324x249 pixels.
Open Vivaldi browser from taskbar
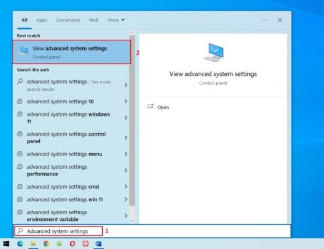85,243
